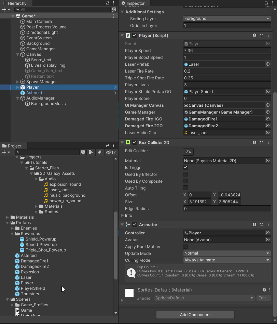277x324 pixels.
Task: Open help reference for Player Script component
Action: (x=254, y=35)
